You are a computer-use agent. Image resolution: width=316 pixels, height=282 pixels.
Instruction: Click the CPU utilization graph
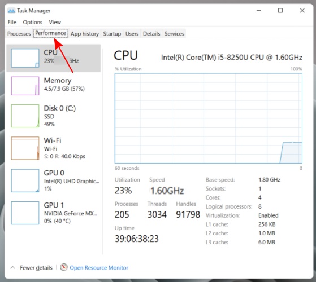(x=209, y=118)
